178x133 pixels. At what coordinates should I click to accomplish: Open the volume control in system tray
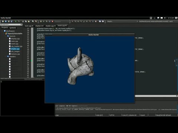tap(165, 18)
